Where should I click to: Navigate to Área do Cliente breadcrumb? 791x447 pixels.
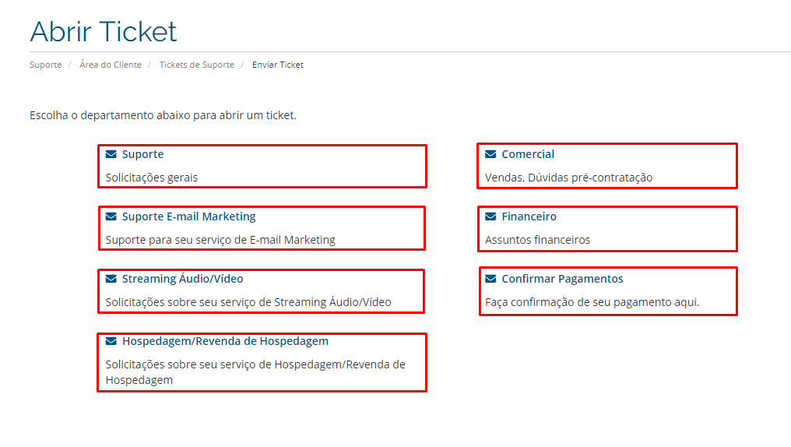click(111, 65)
